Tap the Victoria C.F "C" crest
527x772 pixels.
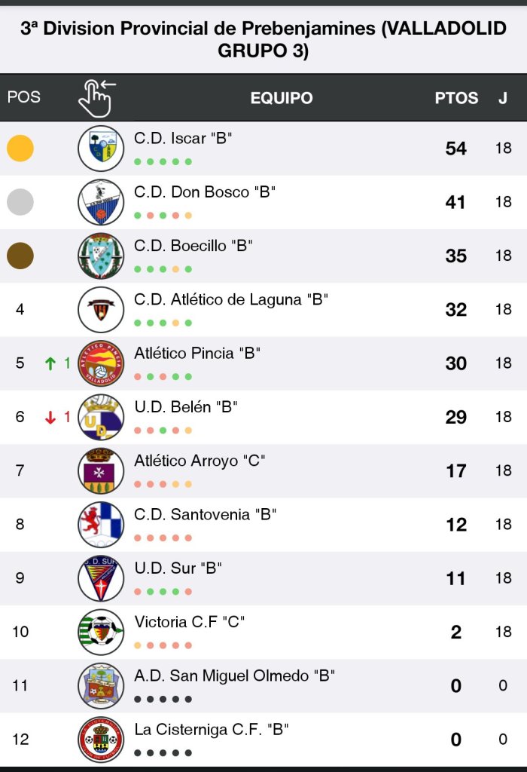[x=101, y=632]
